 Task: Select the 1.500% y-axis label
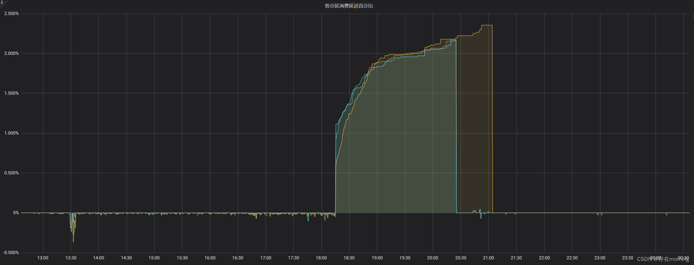(12, 93)
